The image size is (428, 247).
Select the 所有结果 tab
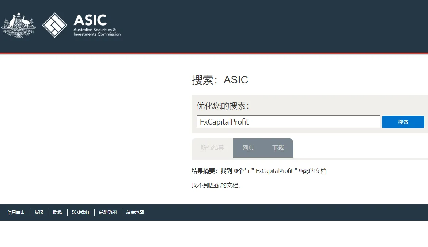pos(212,148)
